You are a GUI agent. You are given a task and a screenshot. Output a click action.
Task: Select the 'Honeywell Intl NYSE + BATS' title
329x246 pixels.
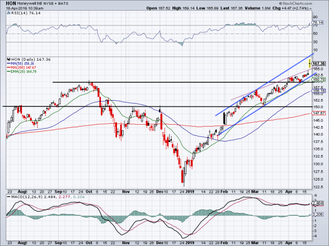43,3
